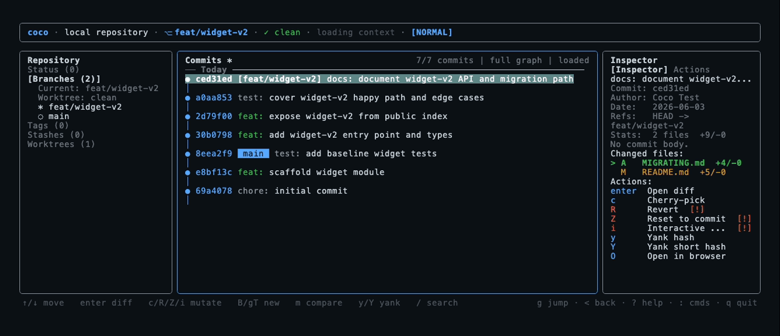The height and width of the screenshot is (336, 780).
Task: Click 'y/Y yank' footer hint
Action: click(379, 303)
